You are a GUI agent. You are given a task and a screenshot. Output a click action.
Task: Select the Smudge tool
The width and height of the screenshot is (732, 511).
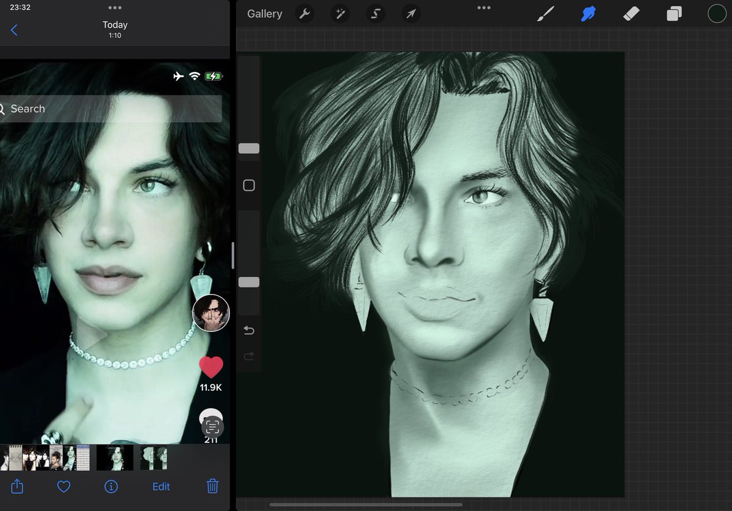coord(588,13)
